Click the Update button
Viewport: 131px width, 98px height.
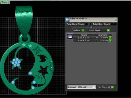pyautogui.click(x=77, y=30)
